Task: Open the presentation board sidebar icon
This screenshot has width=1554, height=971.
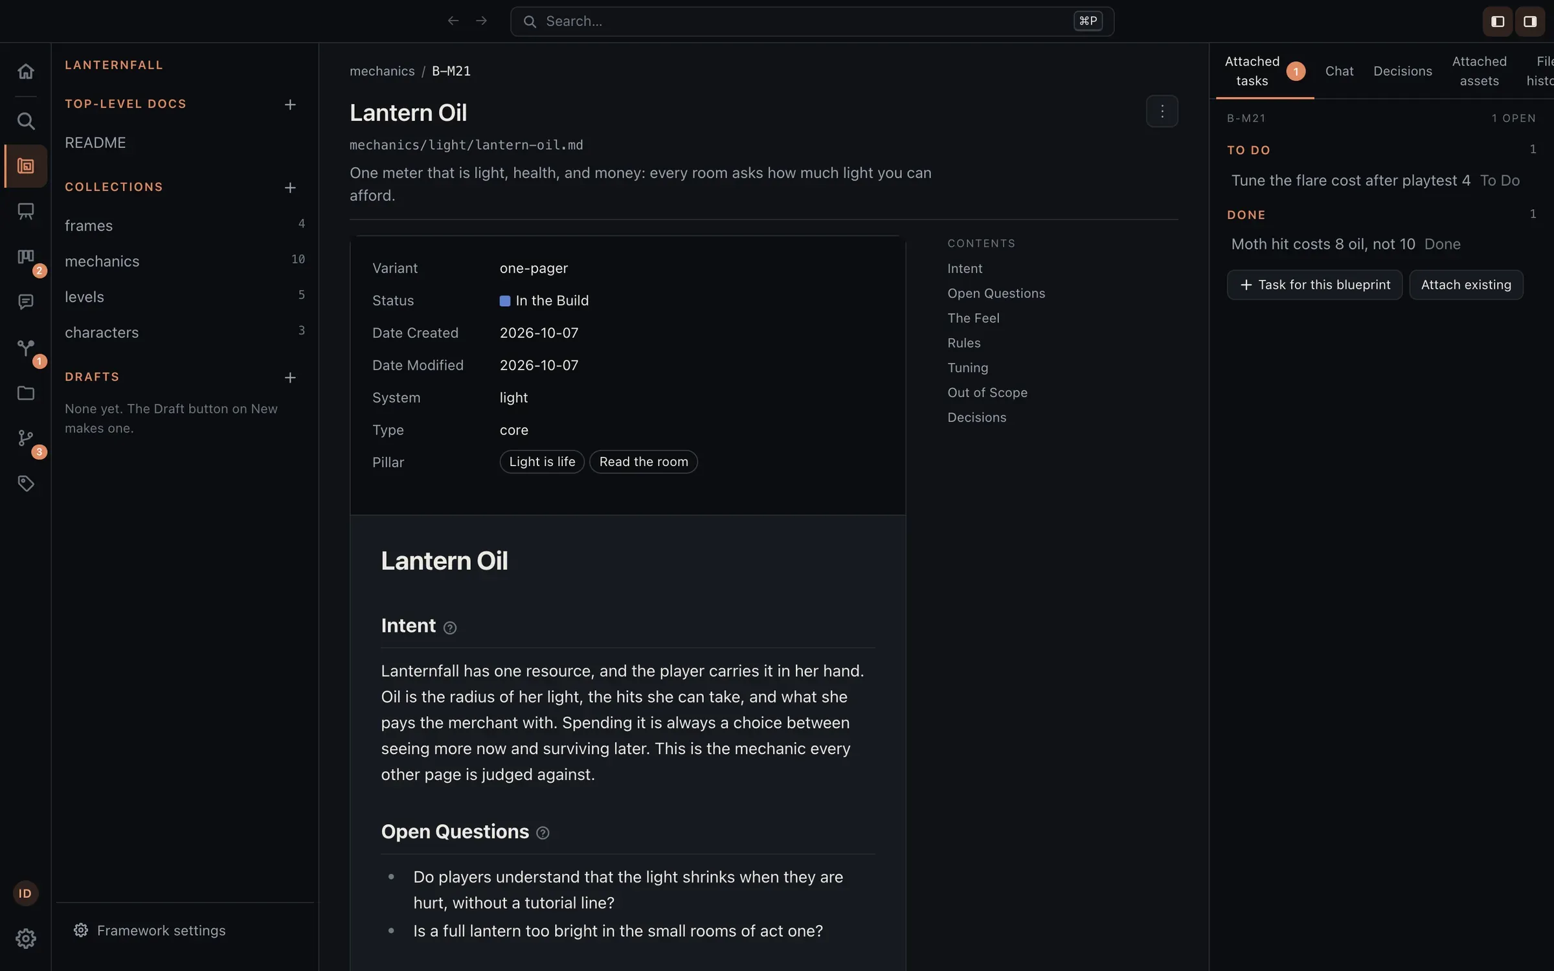Action: click(25, 212)
